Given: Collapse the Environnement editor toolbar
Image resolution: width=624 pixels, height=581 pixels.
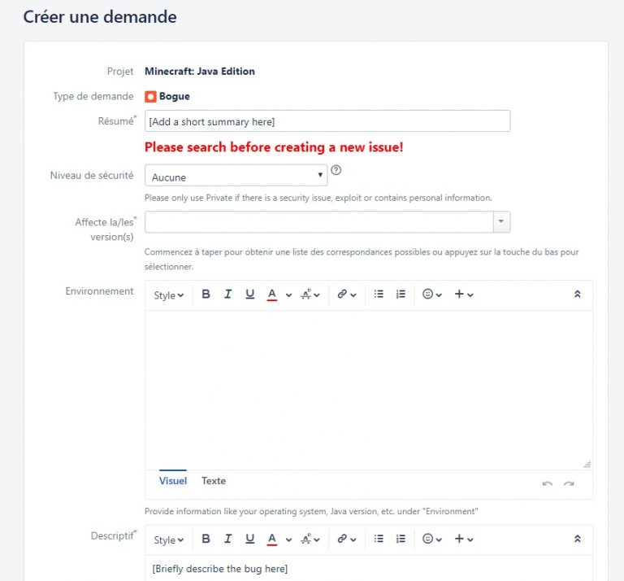Looking at the screenshot, I should 578,295.
